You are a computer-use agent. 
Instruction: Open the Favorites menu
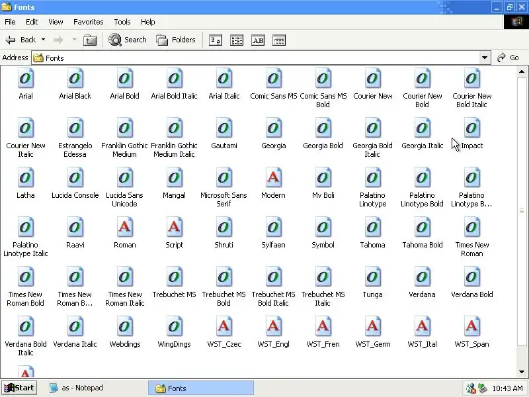tap(89, 22)
